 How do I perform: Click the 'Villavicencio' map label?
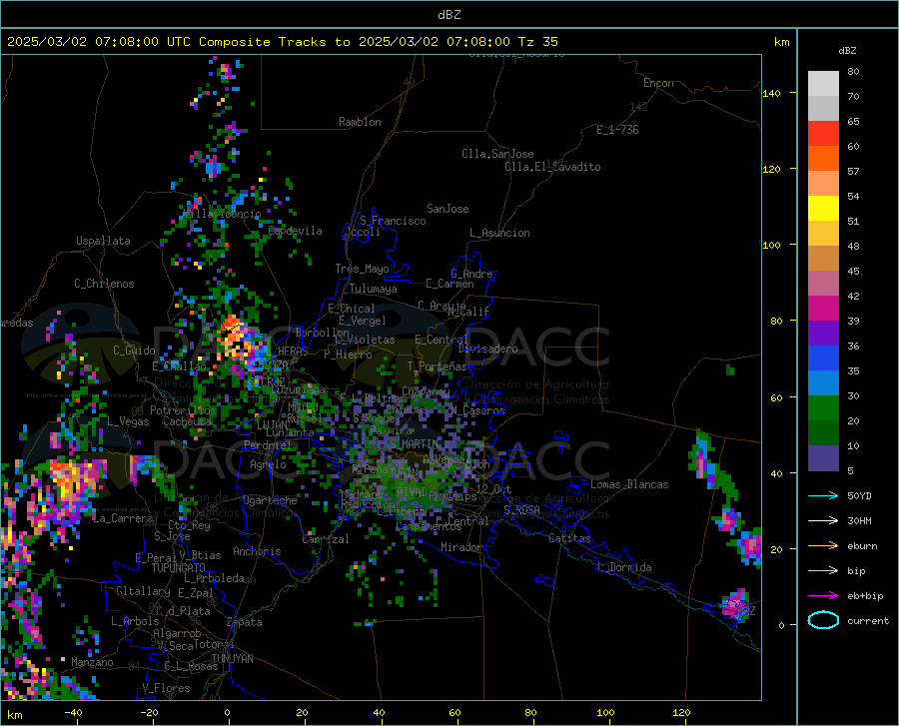click(x=222, y=214)
